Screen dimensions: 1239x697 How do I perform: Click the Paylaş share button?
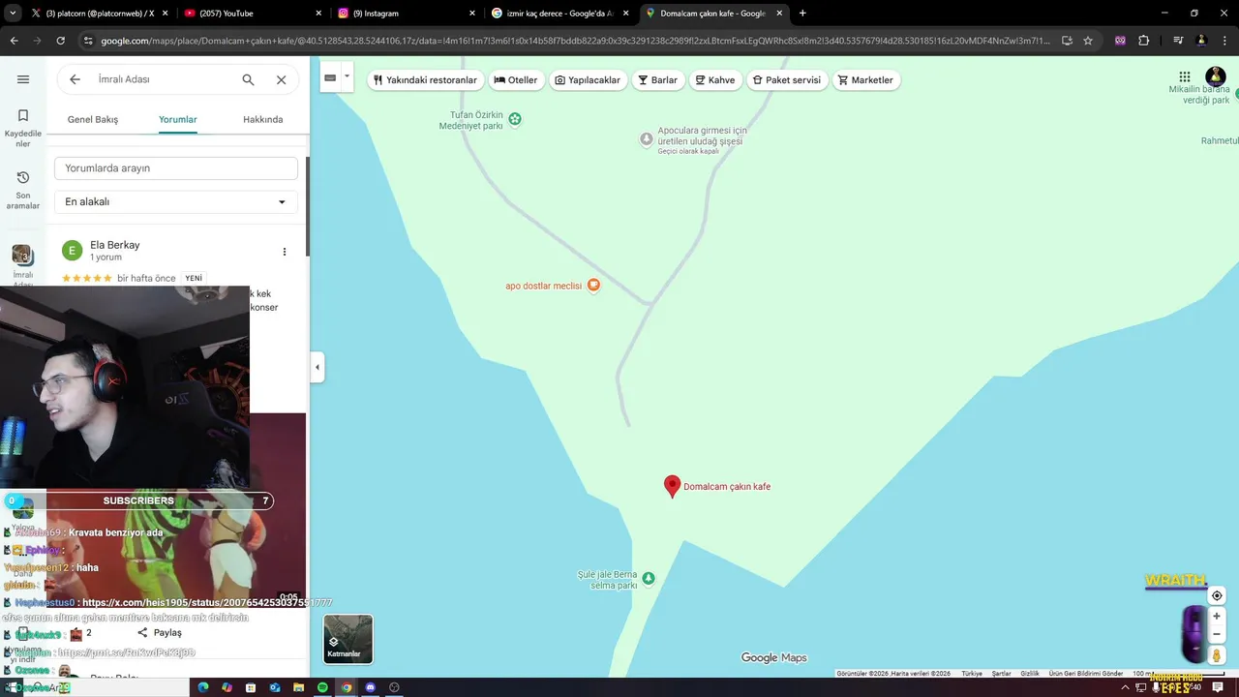point(160,632)
